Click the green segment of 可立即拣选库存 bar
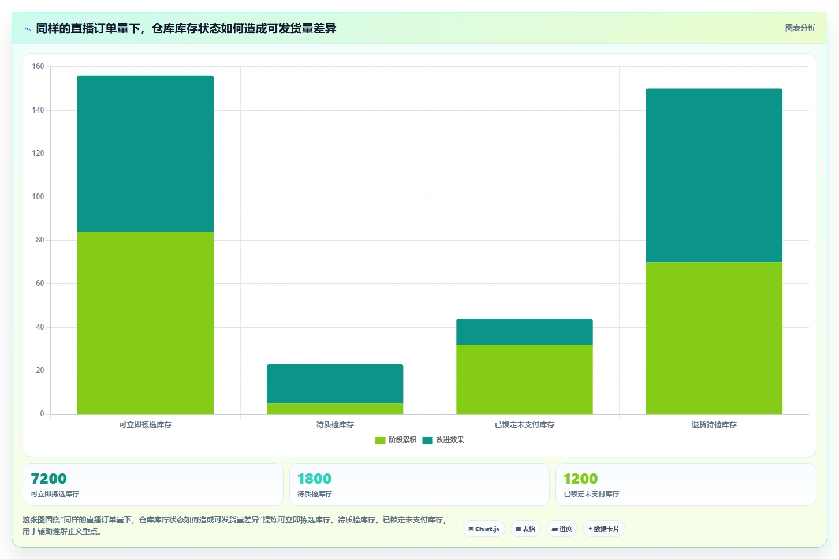 [x=146, y=323]
